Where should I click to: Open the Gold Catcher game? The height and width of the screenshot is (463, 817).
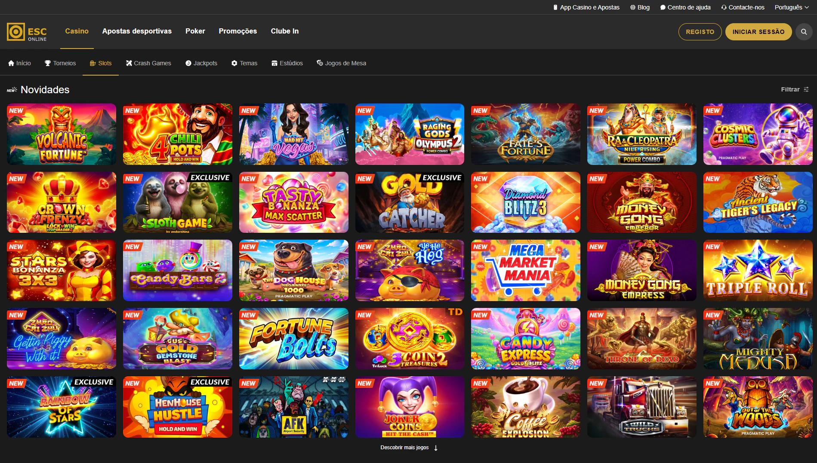click(x=410, y=202)
